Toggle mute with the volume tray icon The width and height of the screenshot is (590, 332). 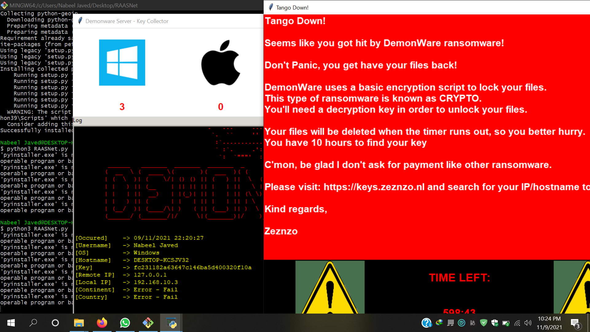point(528,323)
